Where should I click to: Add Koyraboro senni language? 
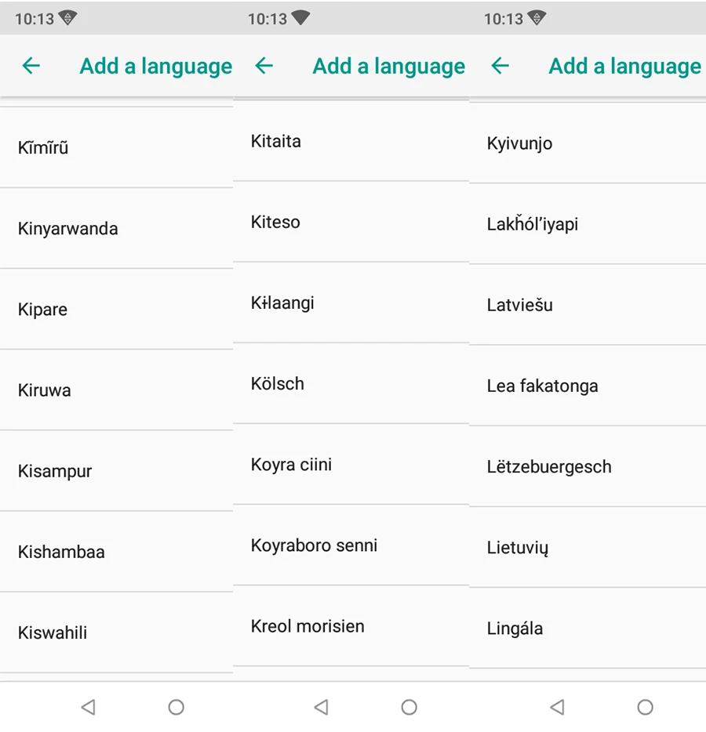click(x=351, y=545)
